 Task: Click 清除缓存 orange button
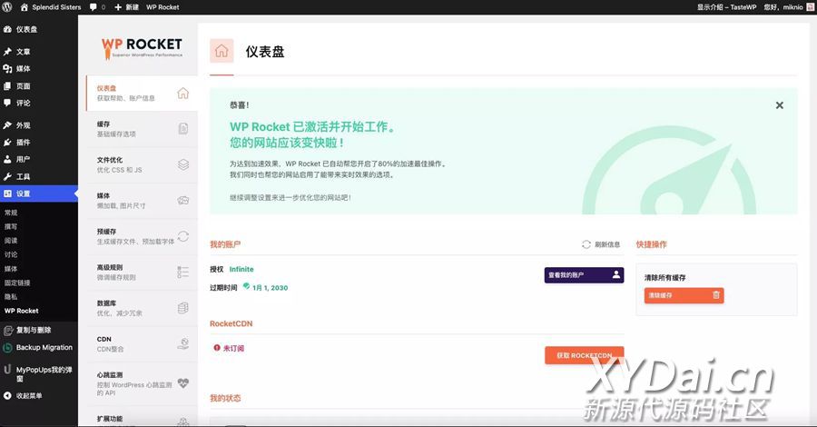click(684, 295)
